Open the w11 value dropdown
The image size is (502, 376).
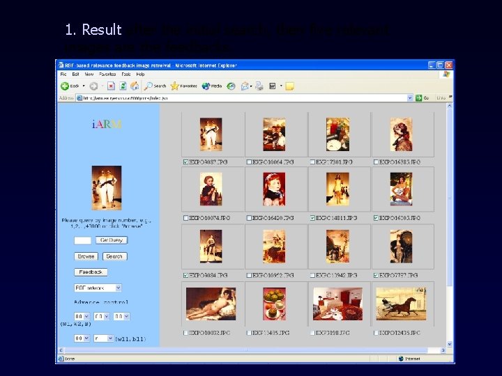coord(82,338)
